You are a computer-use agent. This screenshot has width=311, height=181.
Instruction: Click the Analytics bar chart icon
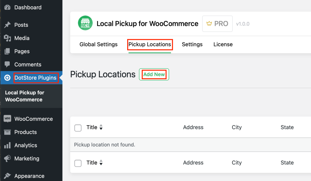[7, 145]
